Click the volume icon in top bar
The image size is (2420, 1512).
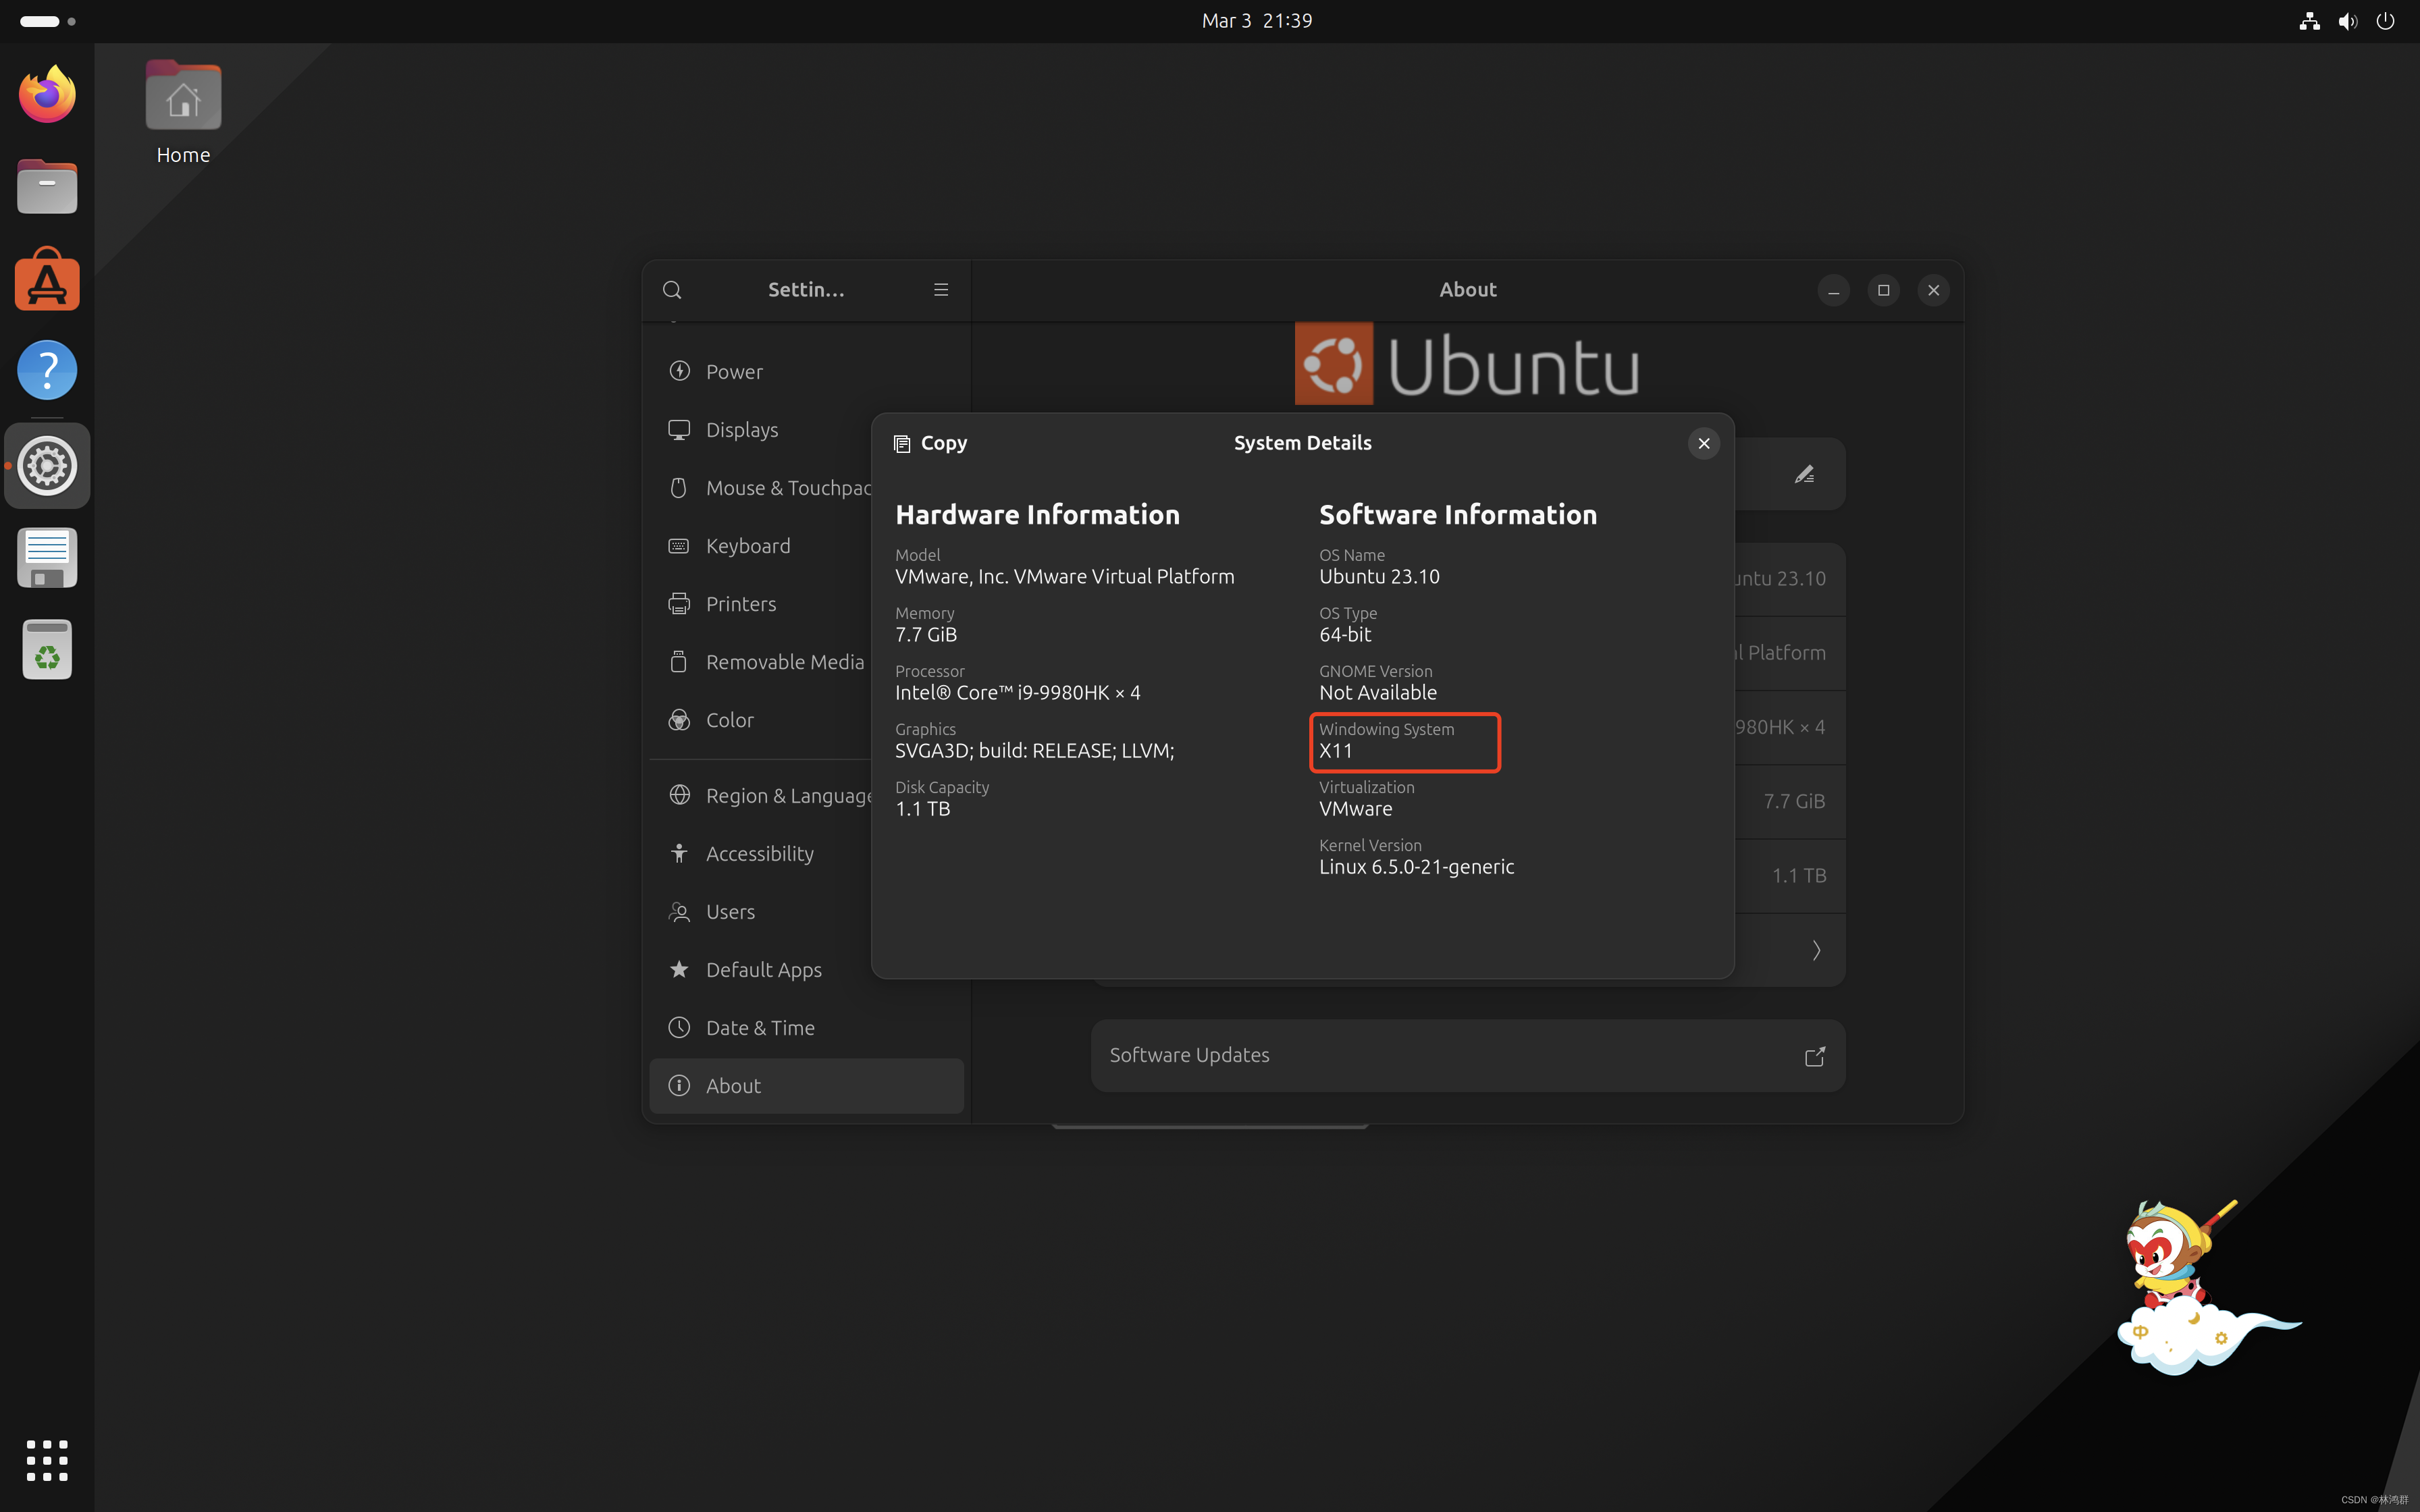(x=2348, y=21)
